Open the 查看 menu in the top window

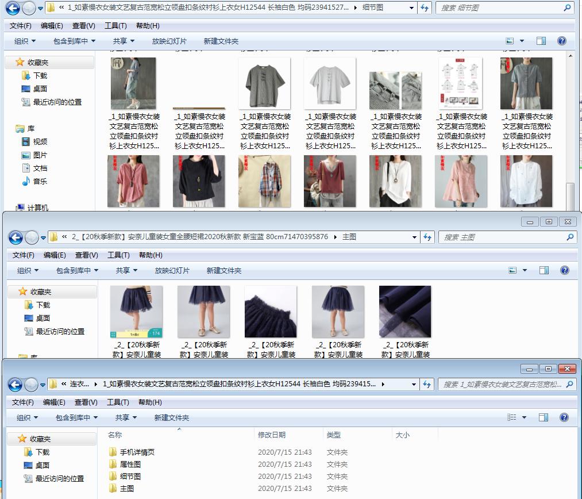click(x=82, y=25)
